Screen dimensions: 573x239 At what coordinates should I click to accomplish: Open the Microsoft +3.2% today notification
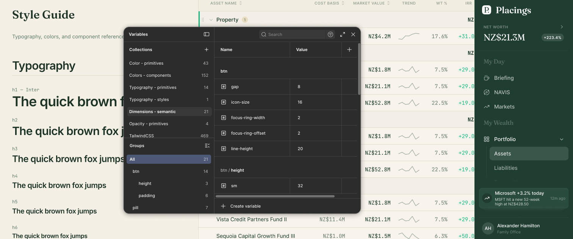tap(524, 198)
